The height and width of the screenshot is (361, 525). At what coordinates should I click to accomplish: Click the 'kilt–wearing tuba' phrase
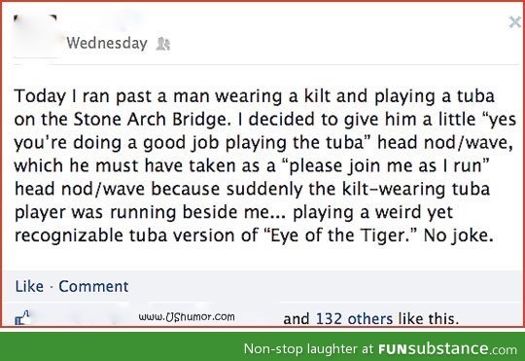pos(416,189)
